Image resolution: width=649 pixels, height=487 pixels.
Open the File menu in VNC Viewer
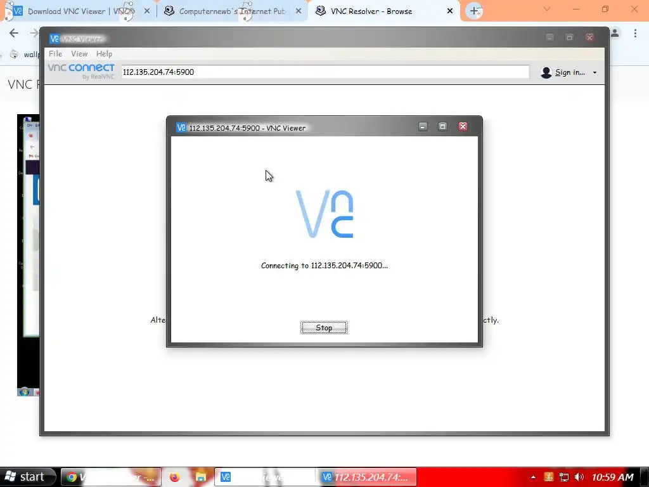[x=55, y=54]
